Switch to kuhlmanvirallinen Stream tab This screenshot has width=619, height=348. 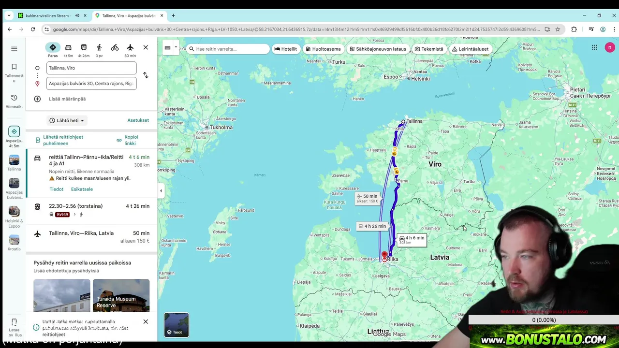point(53,15)
